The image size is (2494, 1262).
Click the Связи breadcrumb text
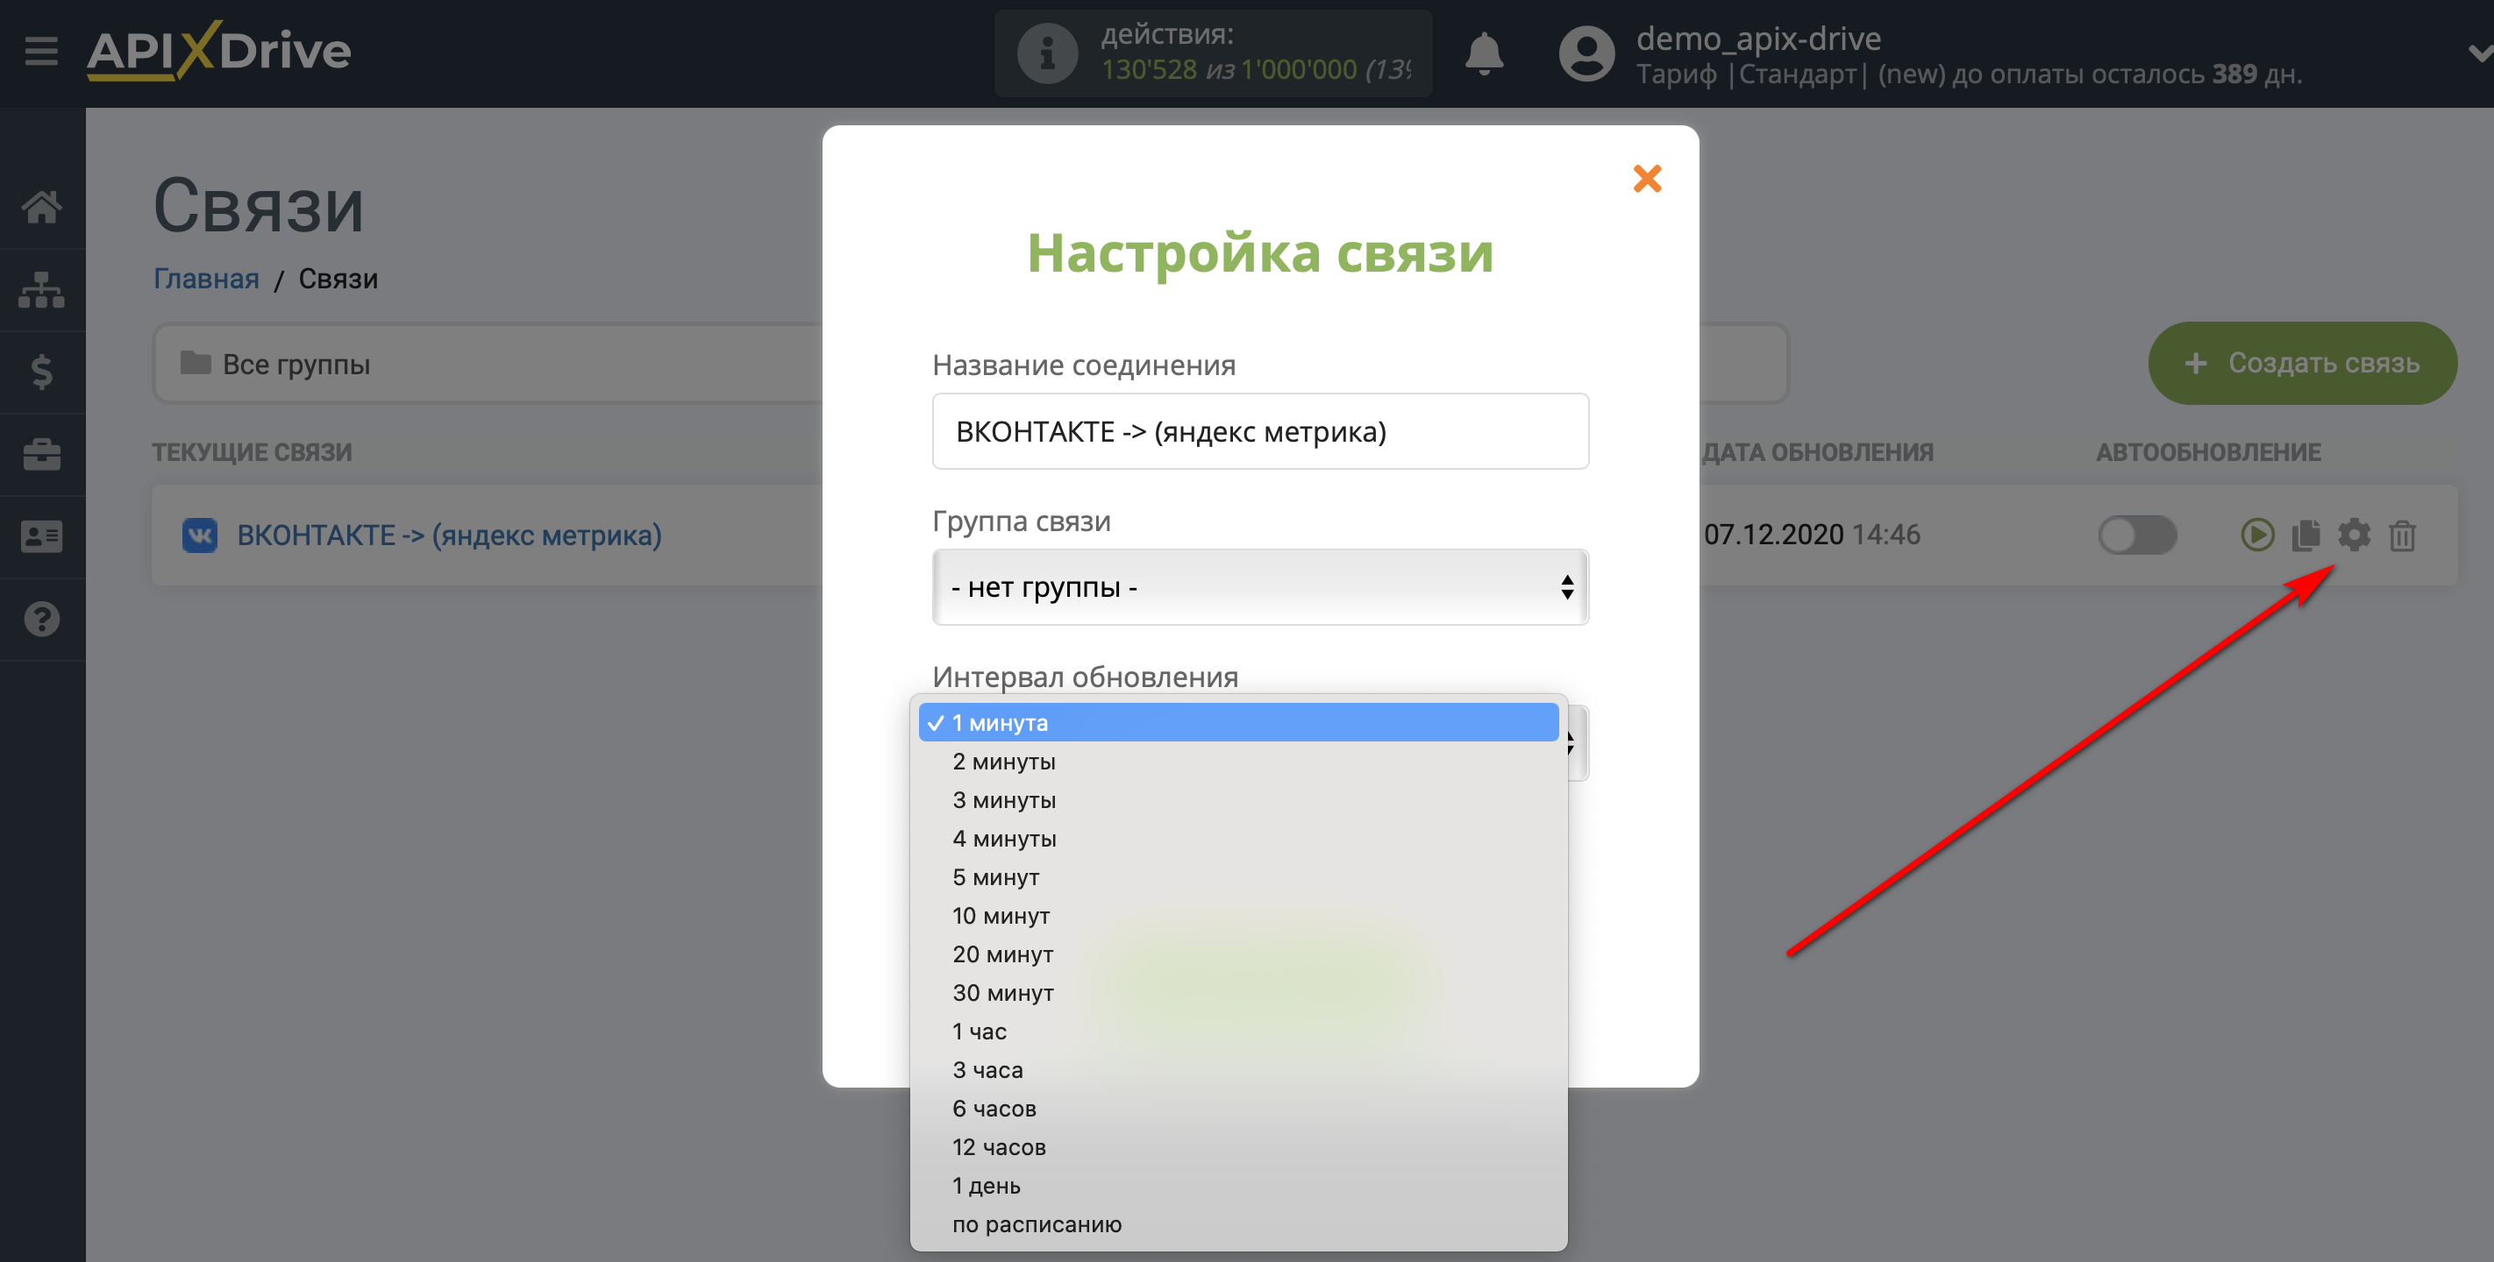tap(338, 279)
